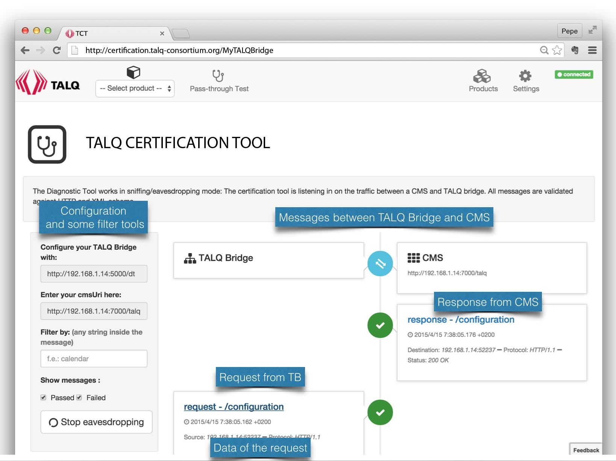The width and height of the screenshot is (616, 461).
Task: Click the cmsUri input field
Action: click(94, 311)
